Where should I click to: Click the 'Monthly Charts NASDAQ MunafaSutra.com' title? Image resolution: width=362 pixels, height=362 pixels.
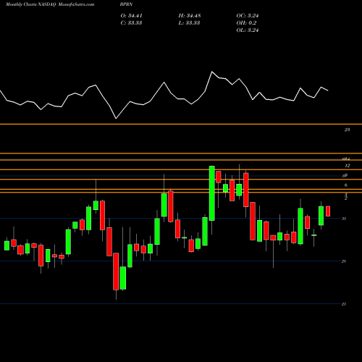pos(50,4)
